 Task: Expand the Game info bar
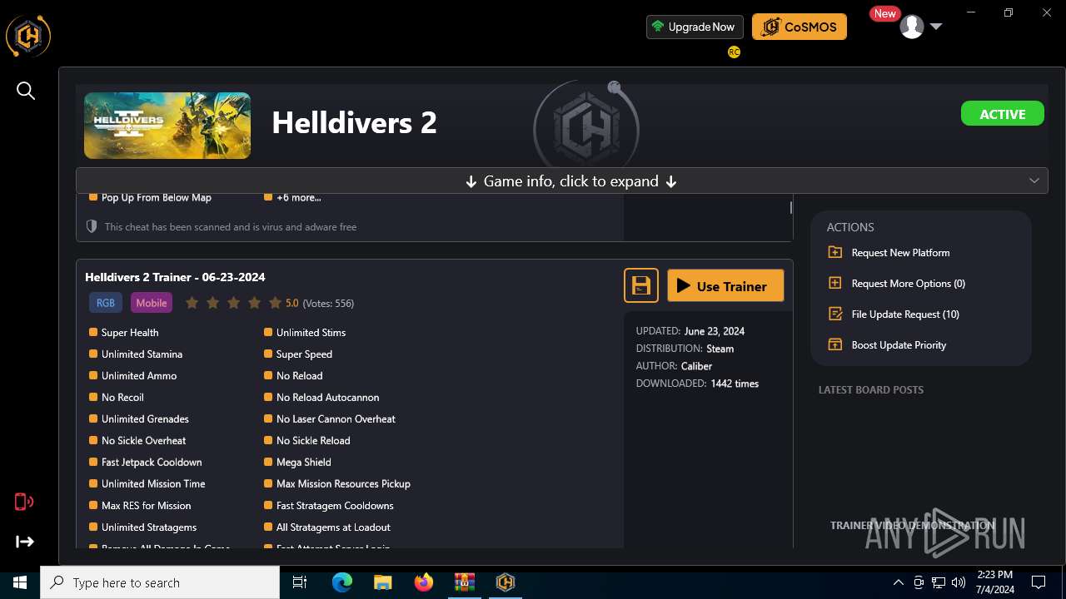(562, 181)
